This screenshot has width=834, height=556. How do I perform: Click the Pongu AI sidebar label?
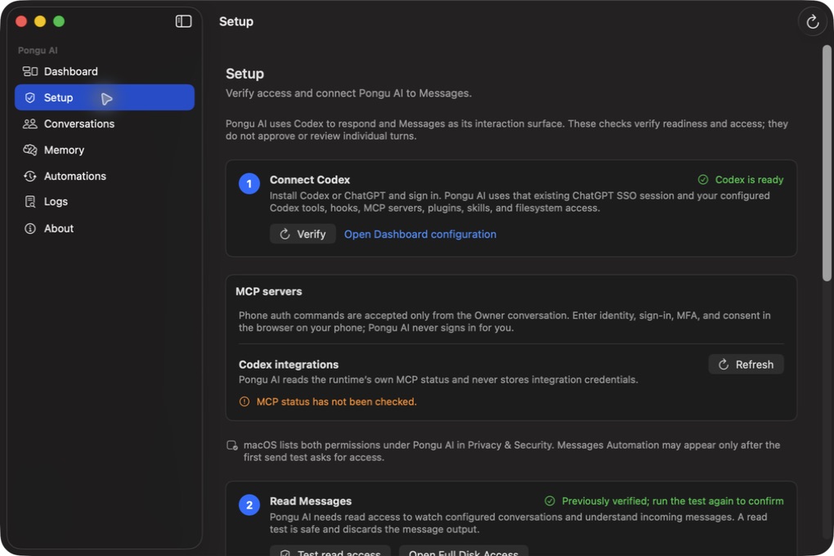(x=38, y=51)
